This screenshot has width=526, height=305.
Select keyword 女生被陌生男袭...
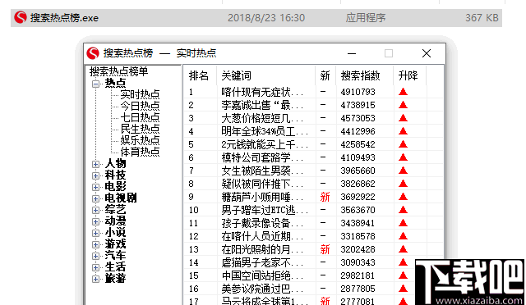[x=262, y=171]
